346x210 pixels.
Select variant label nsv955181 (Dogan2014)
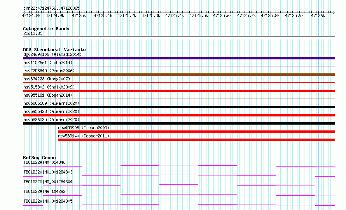[x=48, y=95]
